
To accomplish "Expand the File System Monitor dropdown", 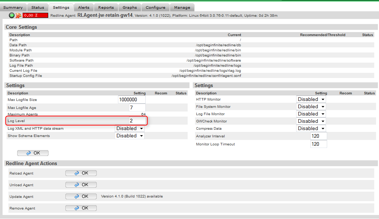I will click(x=311, y=107).
